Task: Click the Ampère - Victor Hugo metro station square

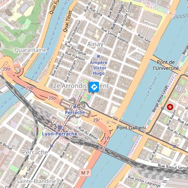Action: point(98,56)
